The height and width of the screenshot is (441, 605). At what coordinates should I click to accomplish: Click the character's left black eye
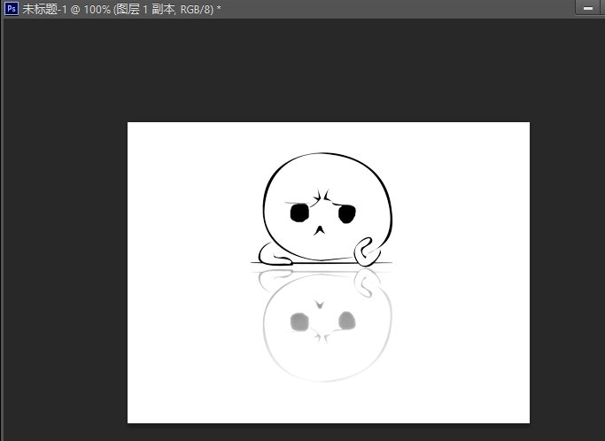pyautogui.click(x=299, y=213)
